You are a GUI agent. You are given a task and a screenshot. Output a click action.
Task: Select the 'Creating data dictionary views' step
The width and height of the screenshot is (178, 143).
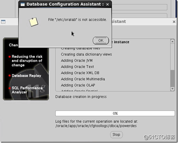(x=86, y=54)
